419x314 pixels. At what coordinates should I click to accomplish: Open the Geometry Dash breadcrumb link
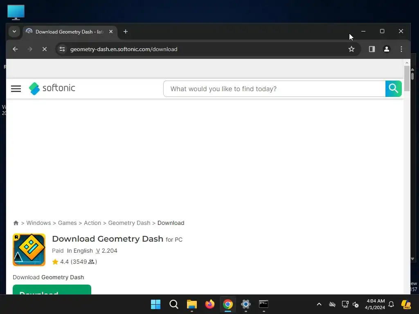[129, 223]
